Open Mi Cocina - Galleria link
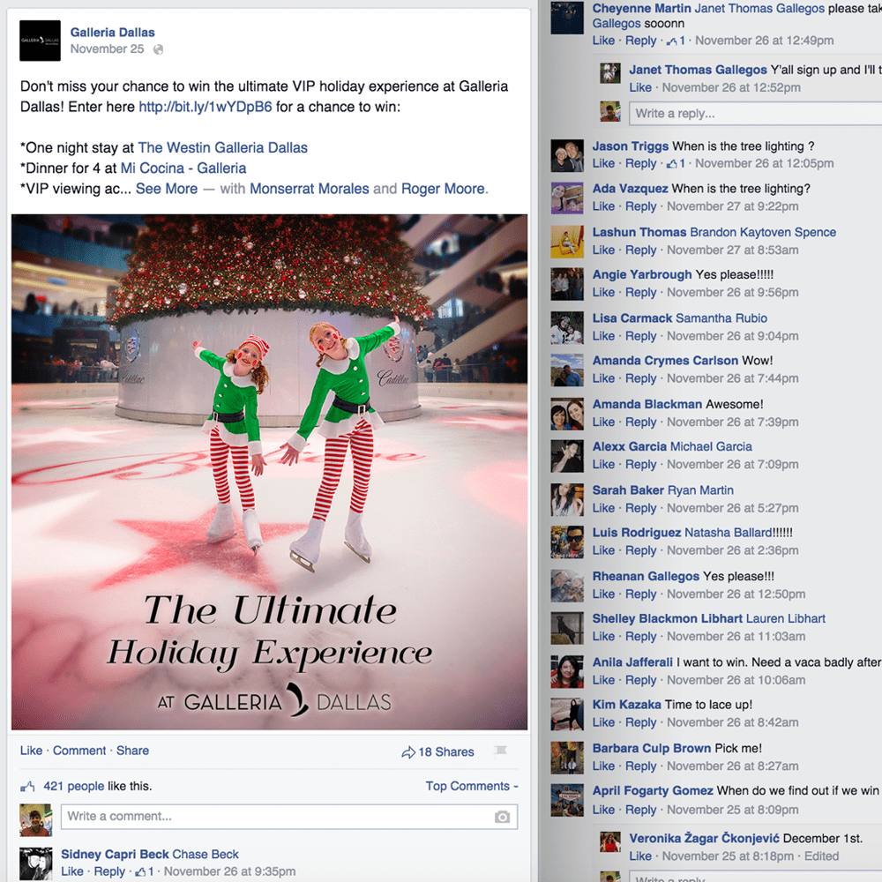Image resolution: width=882 pixels, height=882 pixels. click(x=183, y=168)
